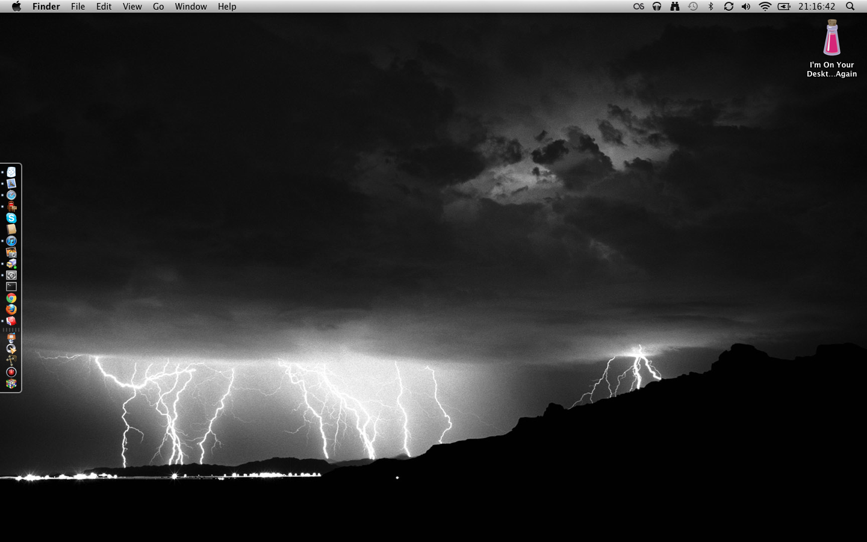Open Skype in the dock
This screenshot has width=867, height=542.
click(11, 218)
